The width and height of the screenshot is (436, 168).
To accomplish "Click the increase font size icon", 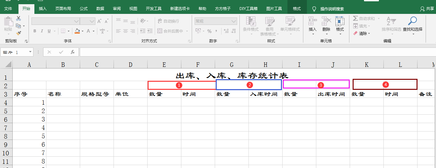I will coord(100,21).
